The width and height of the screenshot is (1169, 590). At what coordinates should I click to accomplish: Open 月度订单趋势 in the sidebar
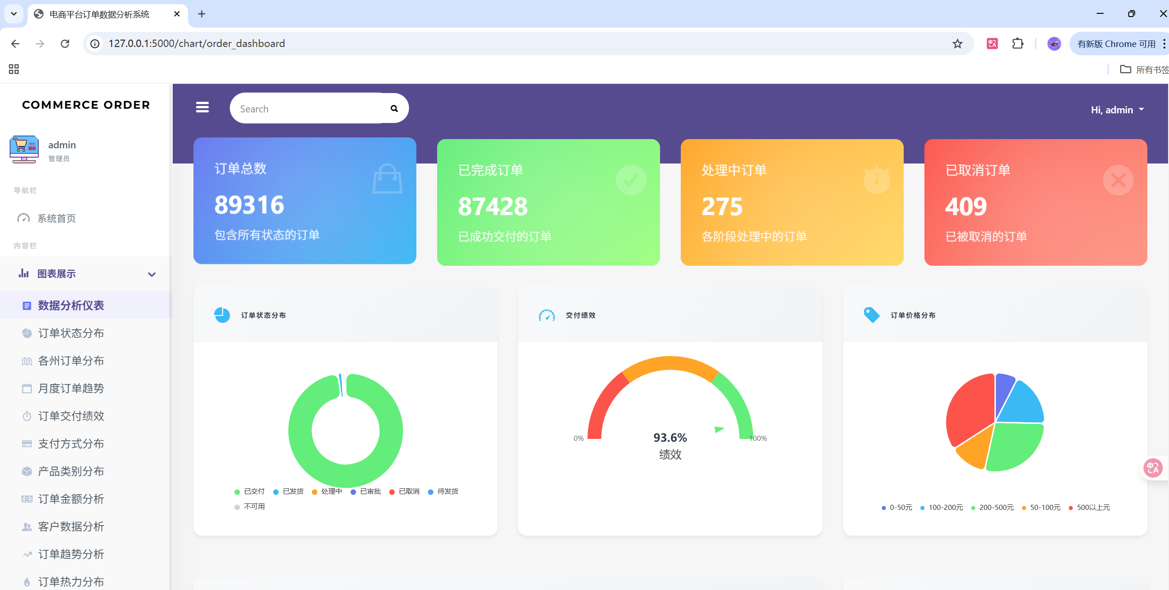71,388
